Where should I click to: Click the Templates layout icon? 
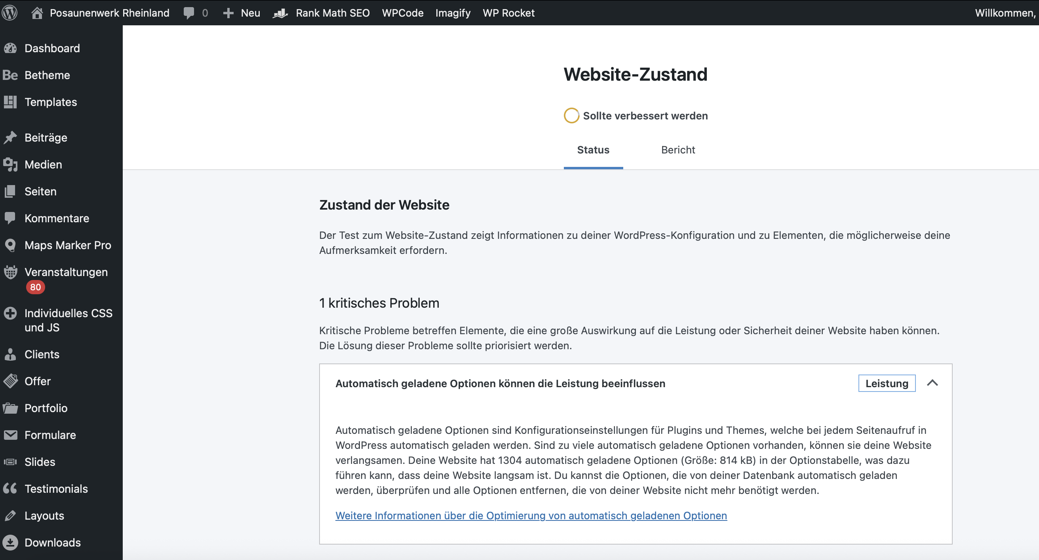point(10,102)
